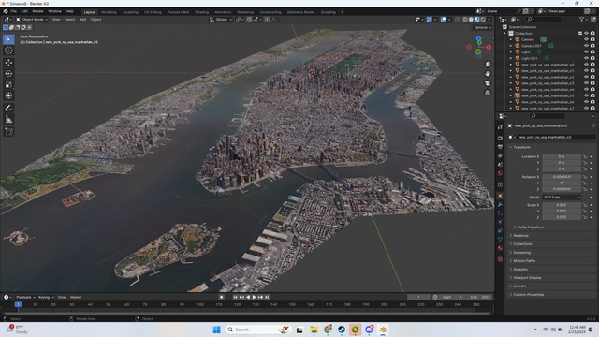Image resolution: width=599 pixels, height=337 pixels.
Task: Click the zoom magnifier in the viewport
Action: pos(488,65)
